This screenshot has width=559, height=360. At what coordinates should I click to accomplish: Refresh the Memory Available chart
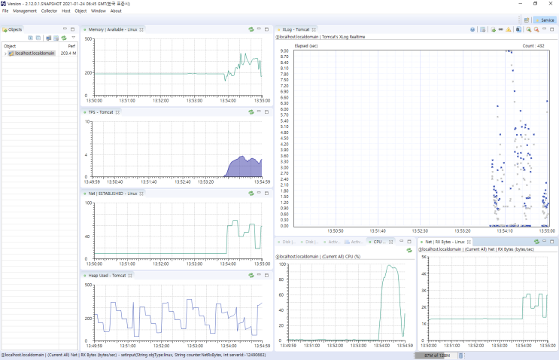tap(251, 29)
